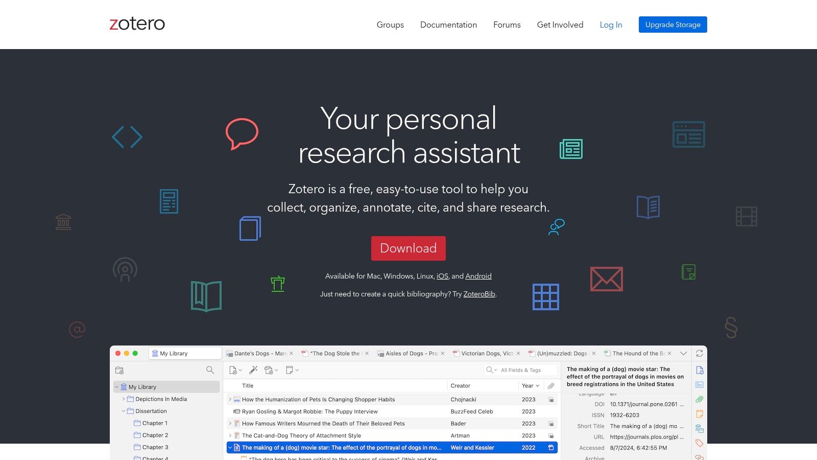Click the Sync arrows icon
The image size is (817, 460).
coord(700,353)
